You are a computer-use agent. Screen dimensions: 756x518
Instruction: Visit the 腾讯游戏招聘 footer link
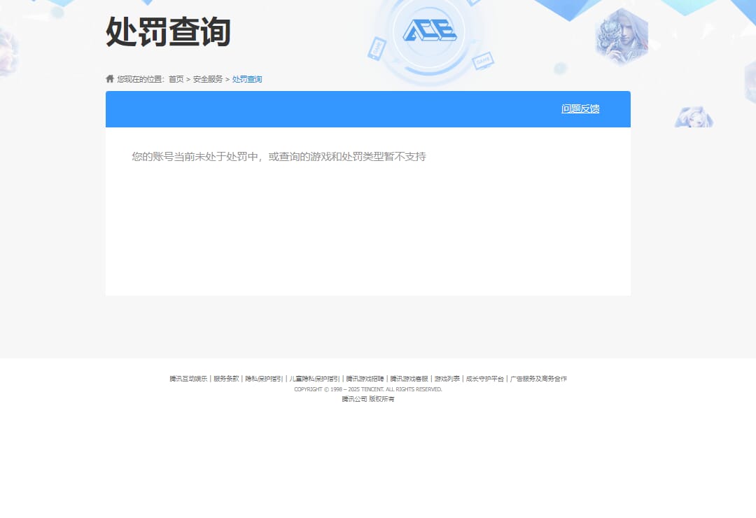pos(365,379)
